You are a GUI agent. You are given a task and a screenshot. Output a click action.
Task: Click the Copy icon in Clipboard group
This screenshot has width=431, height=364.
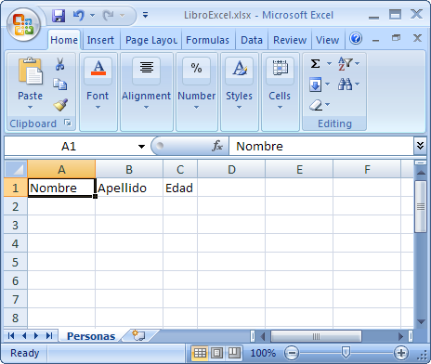(60, 84)
